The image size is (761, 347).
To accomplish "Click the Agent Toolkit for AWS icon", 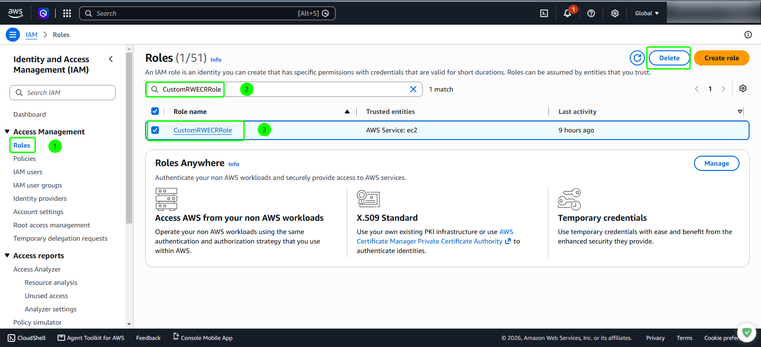I will click(61, 338).
